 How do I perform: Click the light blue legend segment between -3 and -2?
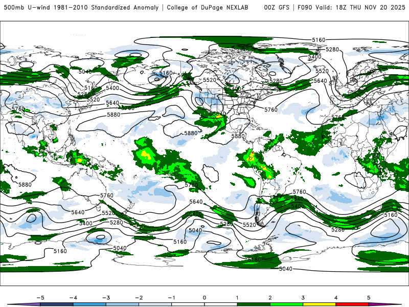coord(122,304)
